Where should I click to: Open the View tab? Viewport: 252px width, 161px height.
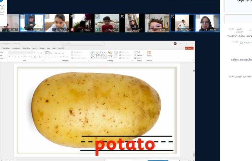click(x=48, y=48)
